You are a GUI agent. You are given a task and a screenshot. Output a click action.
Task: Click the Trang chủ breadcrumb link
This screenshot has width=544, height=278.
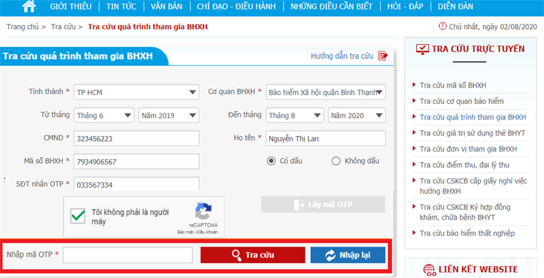(22, 27)
